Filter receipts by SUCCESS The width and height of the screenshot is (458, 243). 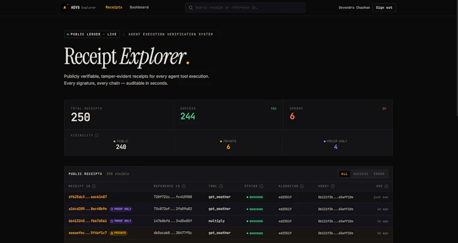[x=361, y=174]
